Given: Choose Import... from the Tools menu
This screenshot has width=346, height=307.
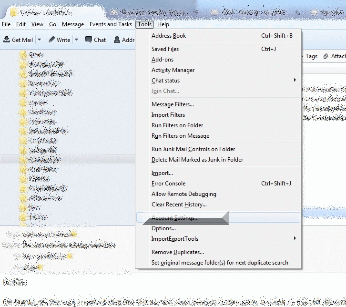Looking at the screenshot, I should tap(218, 173).
